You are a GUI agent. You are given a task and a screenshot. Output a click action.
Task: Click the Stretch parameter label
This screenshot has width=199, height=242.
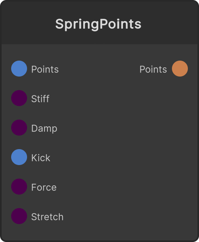(47, 217)
